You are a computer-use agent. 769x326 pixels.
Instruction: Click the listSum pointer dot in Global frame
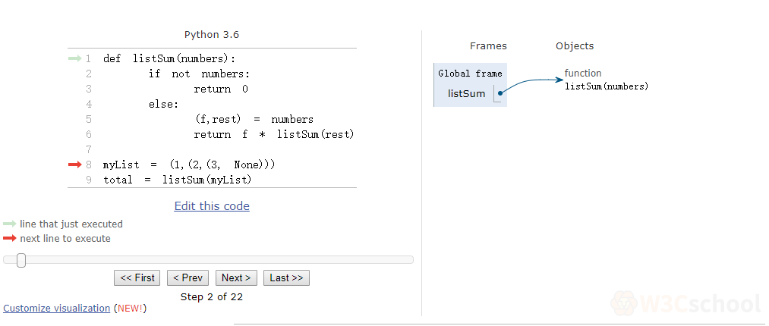(x=500, y=94)
